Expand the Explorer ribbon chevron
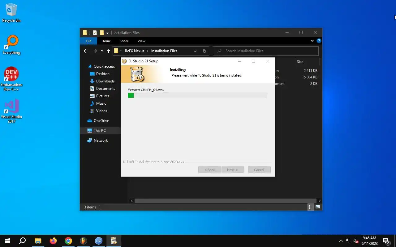 pos(312,41)
